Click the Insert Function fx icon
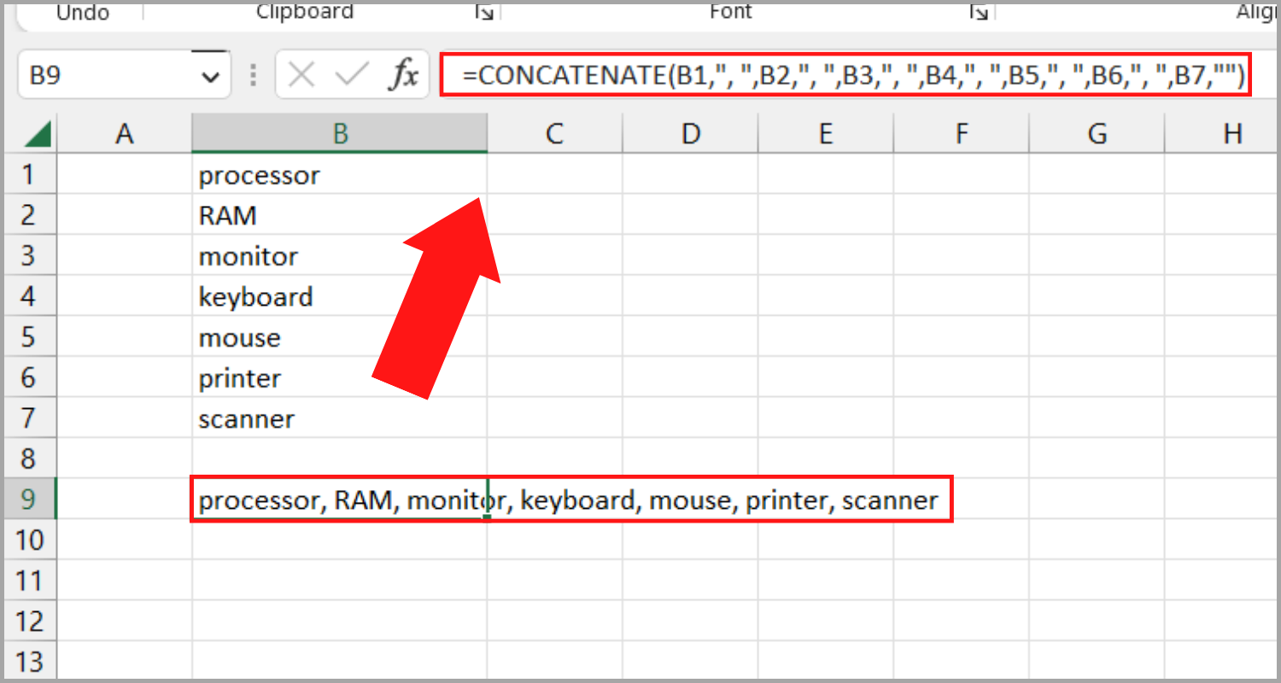Screen dimensions: 1281x683 coord(403,75)
